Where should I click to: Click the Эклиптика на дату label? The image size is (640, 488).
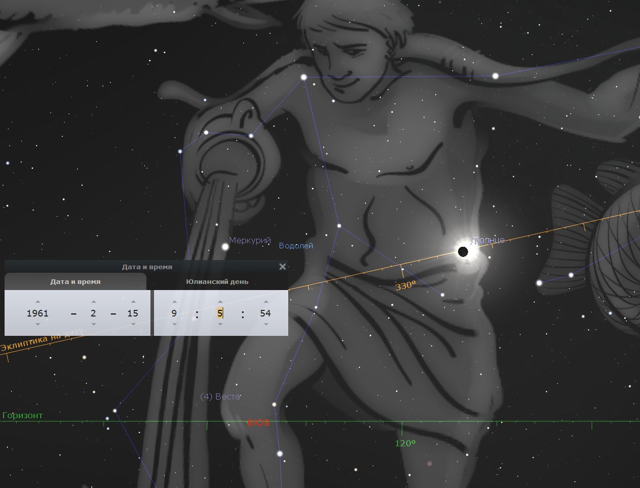[42, 339]
